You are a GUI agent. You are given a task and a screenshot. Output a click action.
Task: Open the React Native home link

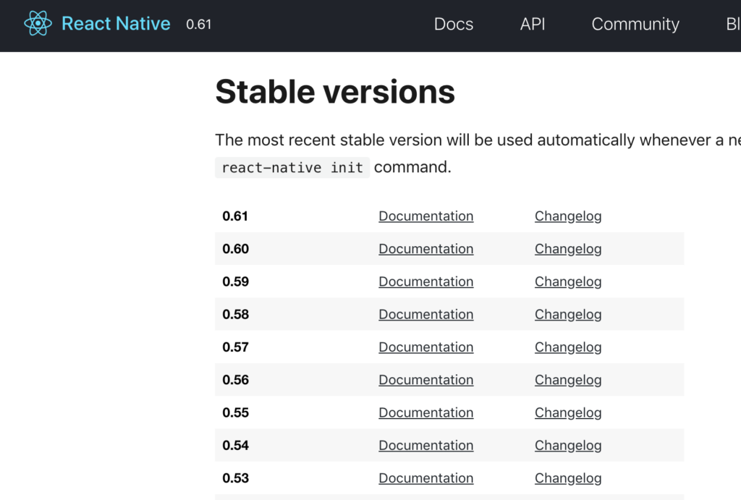(x=116, y=24)
